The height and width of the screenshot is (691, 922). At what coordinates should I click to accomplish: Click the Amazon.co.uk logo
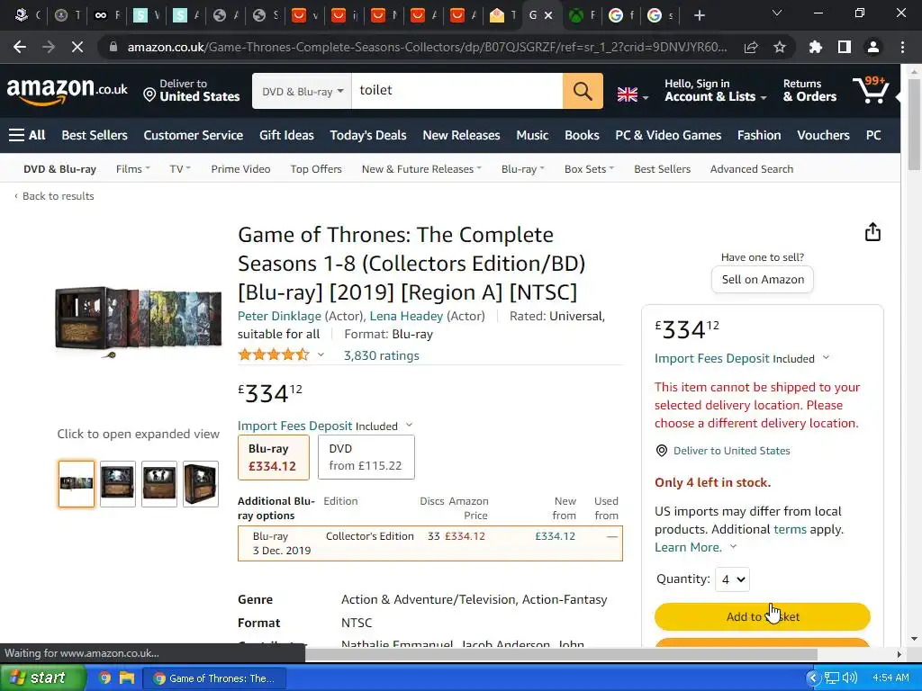(x=67, y=91)
